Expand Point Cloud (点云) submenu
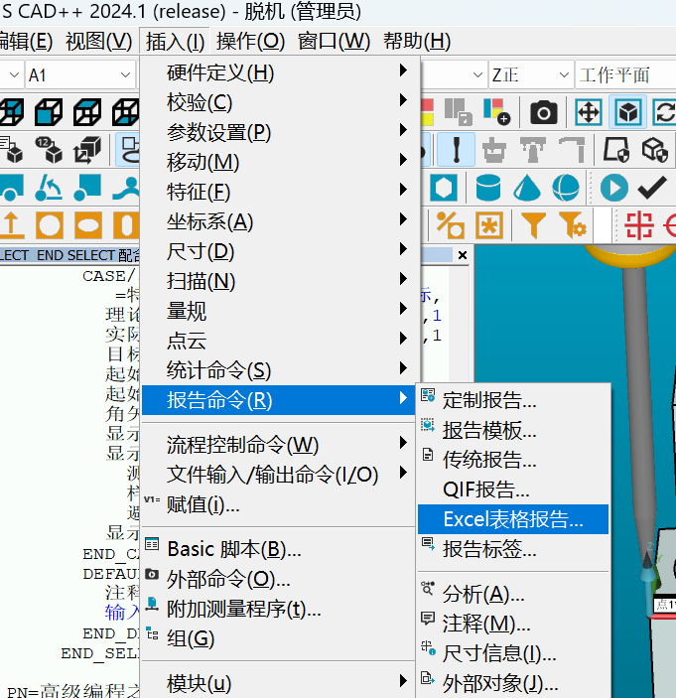Image resolution: width=676 pixels, height=698 pixels. pyautogui.click(x=280, y=341)
